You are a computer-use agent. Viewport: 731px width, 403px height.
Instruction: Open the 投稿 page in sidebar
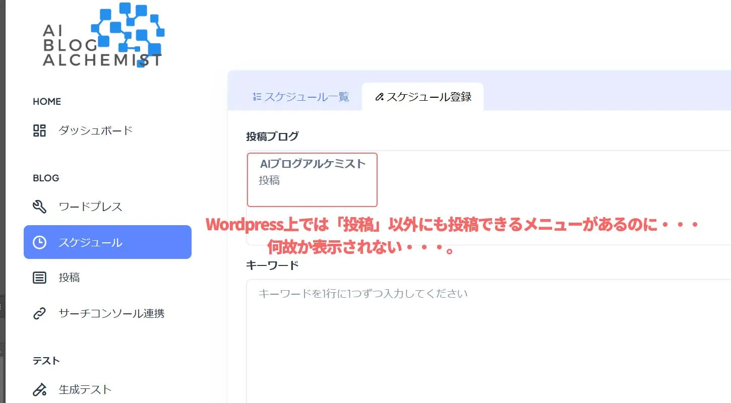pos(69,278)
